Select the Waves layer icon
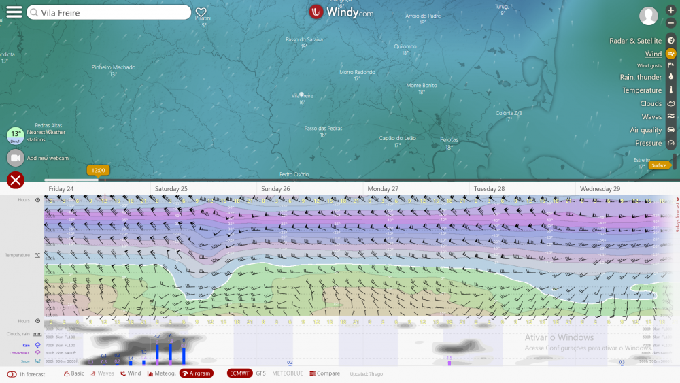The width and height of the screenshot is (680, 383). pyautogui.click(x=671, y=116)
